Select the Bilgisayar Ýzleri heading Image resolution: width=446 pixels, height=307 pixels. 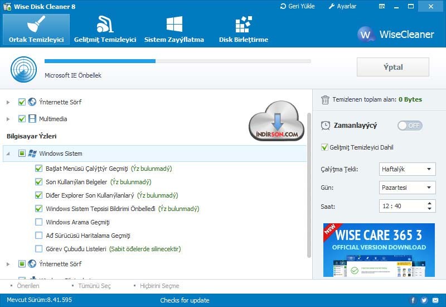tap(32, 136)
